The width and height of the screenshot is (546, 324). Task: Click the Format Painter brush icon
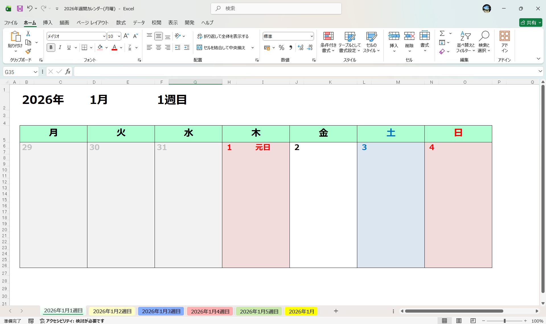[x=28, y=51]
